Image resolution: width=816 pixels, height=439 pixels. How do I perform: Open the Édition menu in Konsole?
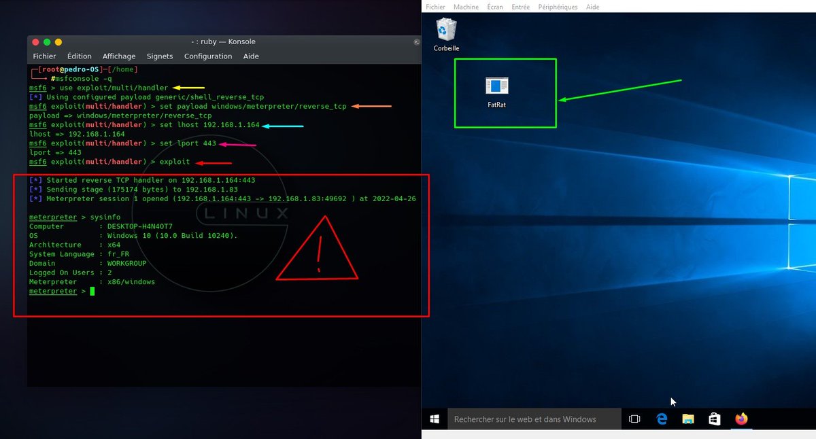point(80,56)
